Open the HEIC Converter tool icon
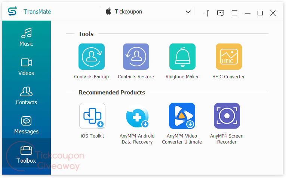 tap(229, 57)
